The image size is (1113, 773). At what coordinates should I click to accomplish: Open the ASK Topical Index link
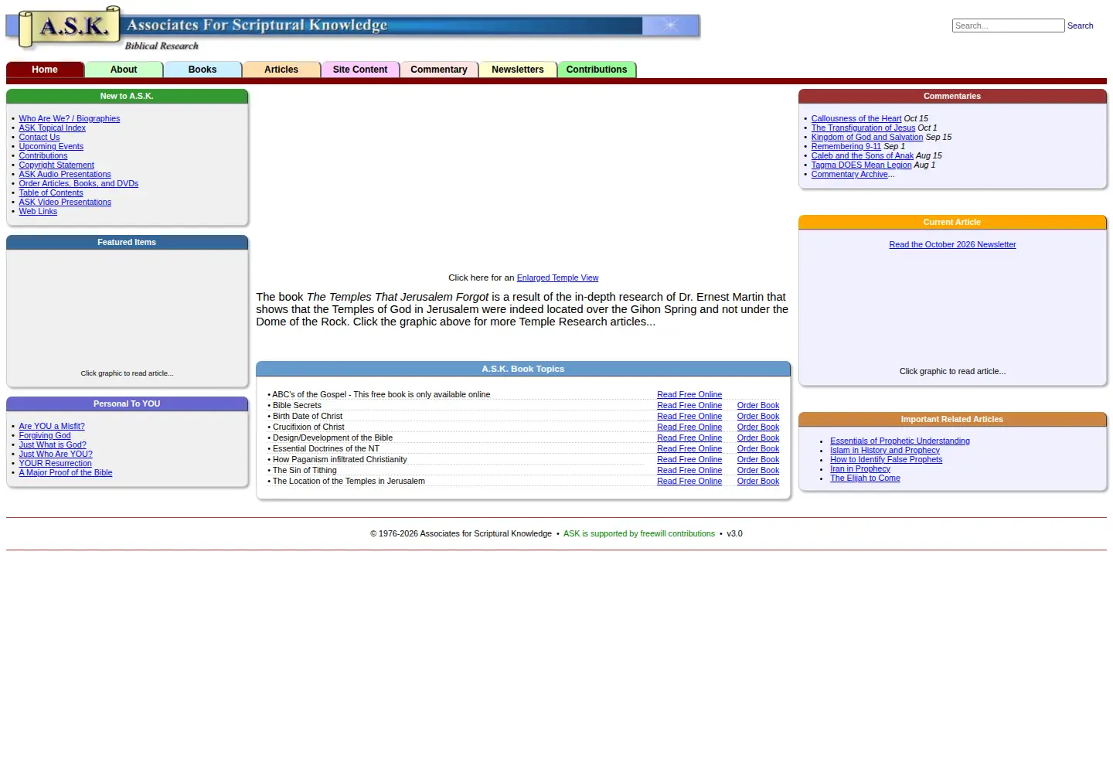[53, 128]
